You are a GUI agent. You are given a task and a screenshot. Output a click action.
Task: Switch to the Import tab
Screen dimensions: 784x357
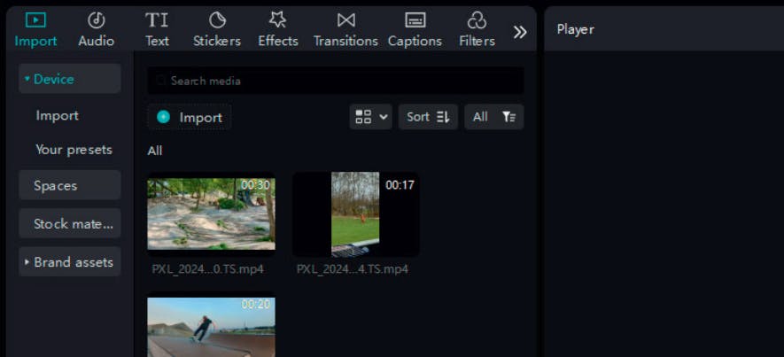[35, 29]
